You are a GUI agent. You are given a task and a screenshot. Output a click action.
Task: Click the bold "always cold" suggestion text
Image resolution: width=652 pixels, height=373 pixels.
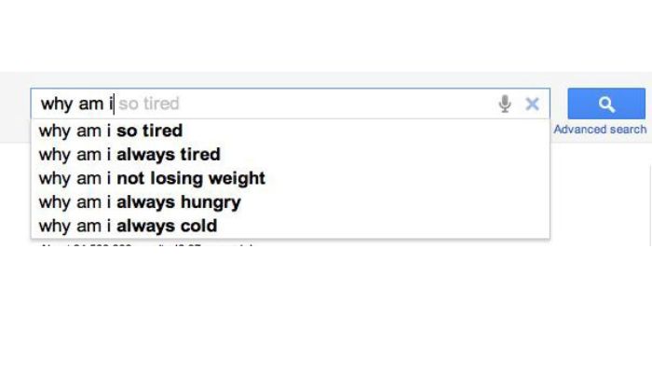pos(167,226)
